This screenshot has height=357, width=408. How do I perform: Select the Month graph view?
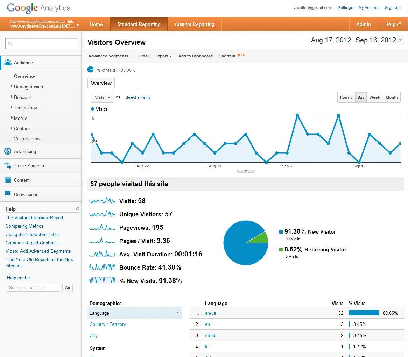(x=392, y=97)
